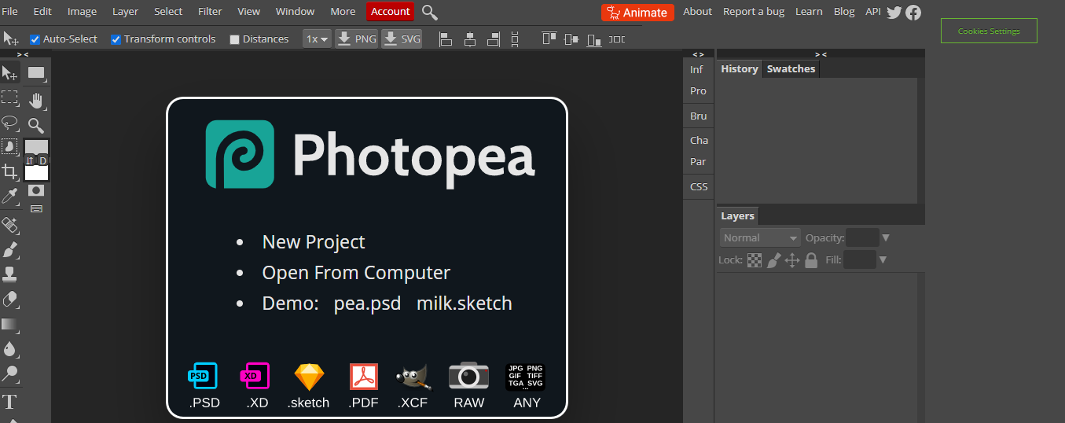Screen dimensions: 1065x423
Task: Open Photopea Facebook page icon
Action: (913, 12)
